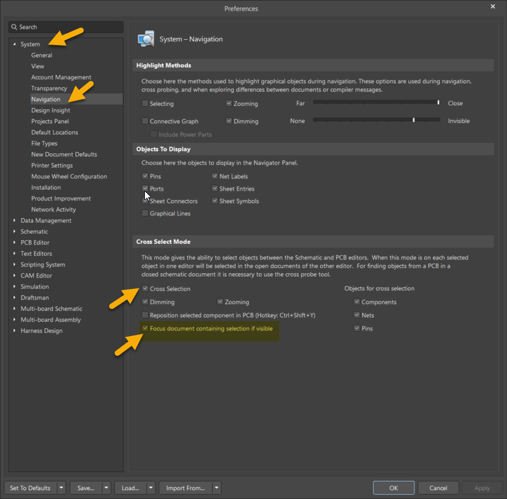Toggle Pins under Objects for cross selection
This screenshot has width=507, height=499.
(357, 328)
